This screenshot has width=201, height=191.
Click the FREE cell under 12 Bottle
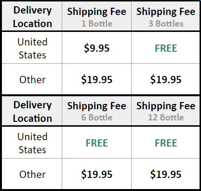coord(166,143)
